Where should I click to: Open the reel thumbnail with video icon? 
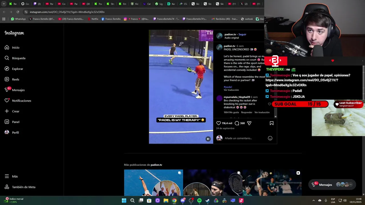coord(272,183)
